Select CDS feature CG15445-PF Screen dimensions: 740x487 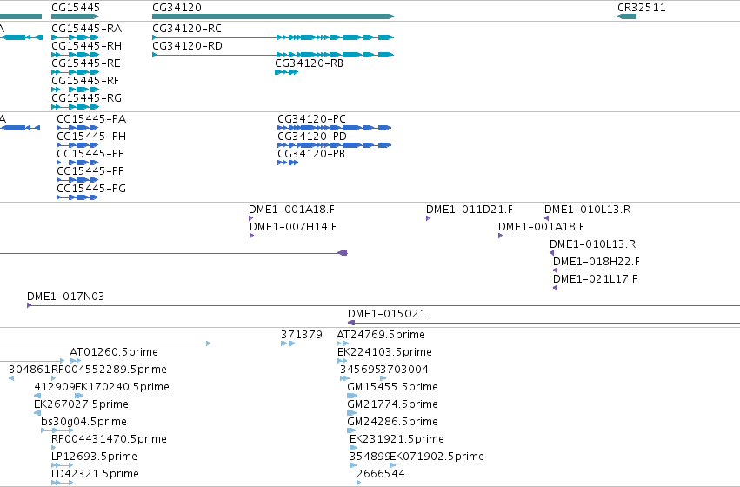tap(77, 180)
